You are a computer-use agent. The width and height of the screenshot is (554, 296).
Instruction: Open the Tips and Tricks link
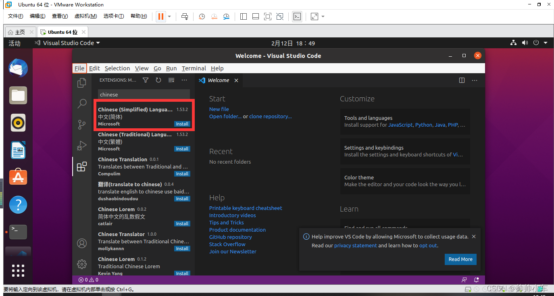(227, 222)
